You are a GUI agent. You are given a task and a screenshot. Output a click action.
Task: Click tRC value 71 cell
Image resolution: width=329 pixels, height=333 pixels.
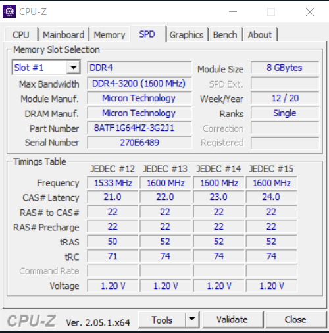tap(113, 256)
